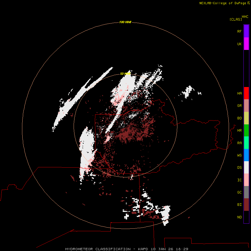Click the DS white legend swatch

tap(246, 167)
